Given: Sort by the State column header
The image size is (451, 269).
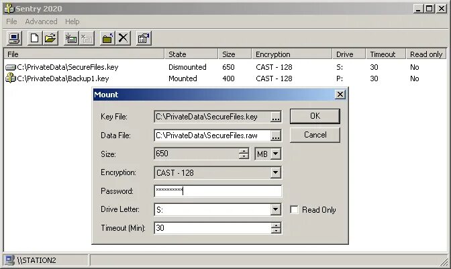Looking at the screenshot, I should coord(191,54).
